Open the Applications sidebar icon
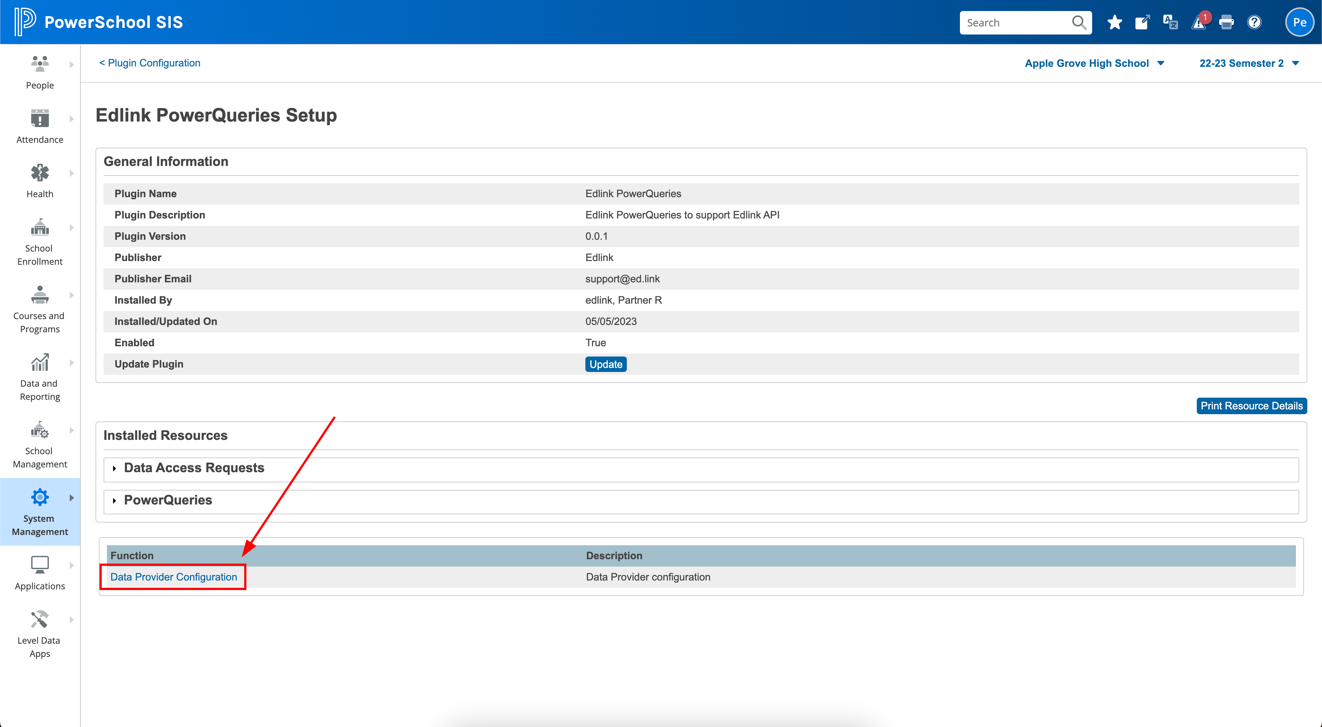1322x727 pixels. click(40, 565)
